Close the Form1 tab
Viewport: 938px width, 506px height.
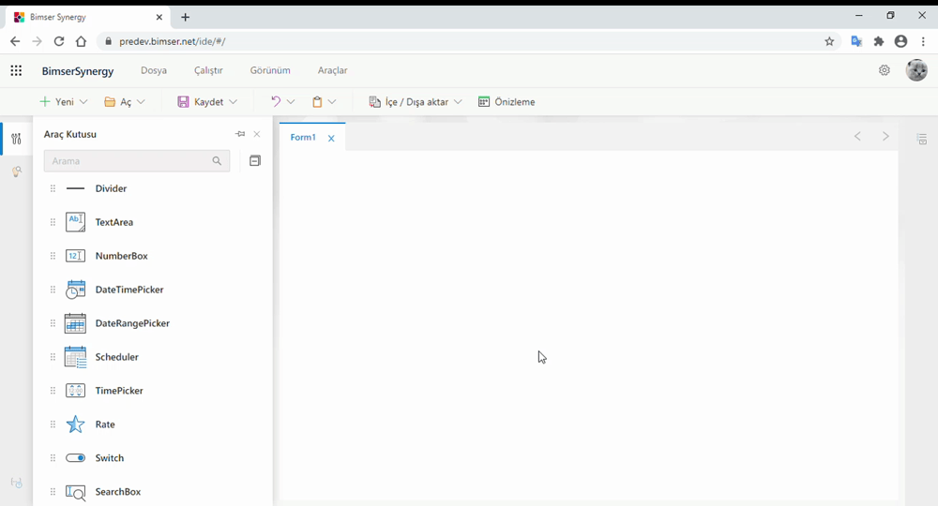pyautogui.click(x=331, y=139)
